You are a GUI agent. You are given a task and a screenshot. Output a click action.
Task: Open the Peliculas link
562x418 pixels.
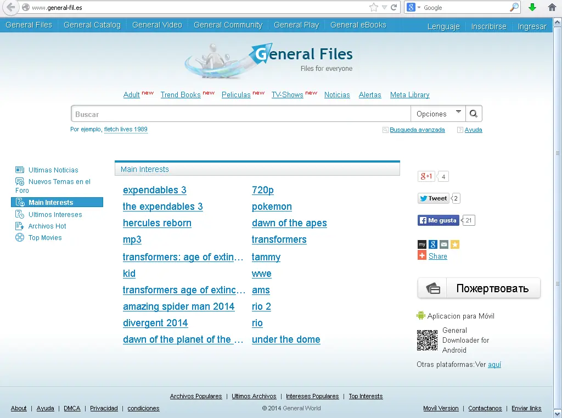236,94
